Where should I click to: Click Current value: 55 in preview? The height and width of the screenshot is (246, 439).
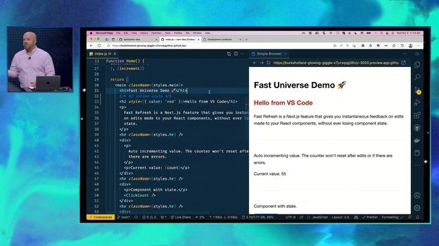point(270,174)
